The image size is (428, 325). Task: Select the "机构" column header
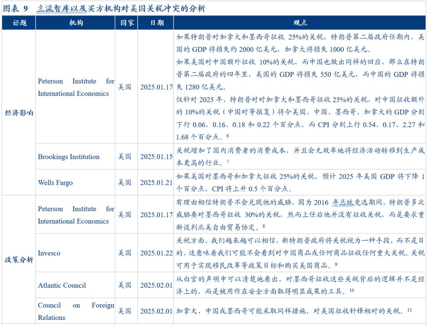tap(76, 23)
